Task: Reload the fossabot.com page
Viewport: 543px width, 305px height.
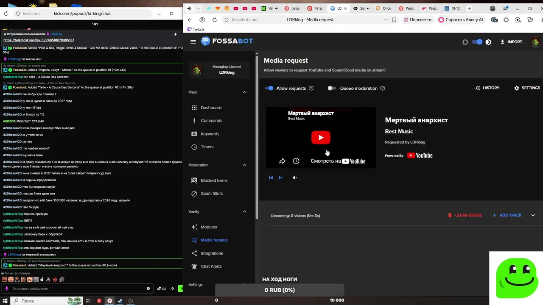Action: coord(214,19)
